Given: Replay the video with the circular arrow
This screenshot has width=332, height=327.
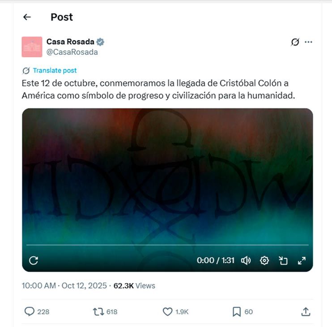Looking at the screenshot, I should point(34,260).
